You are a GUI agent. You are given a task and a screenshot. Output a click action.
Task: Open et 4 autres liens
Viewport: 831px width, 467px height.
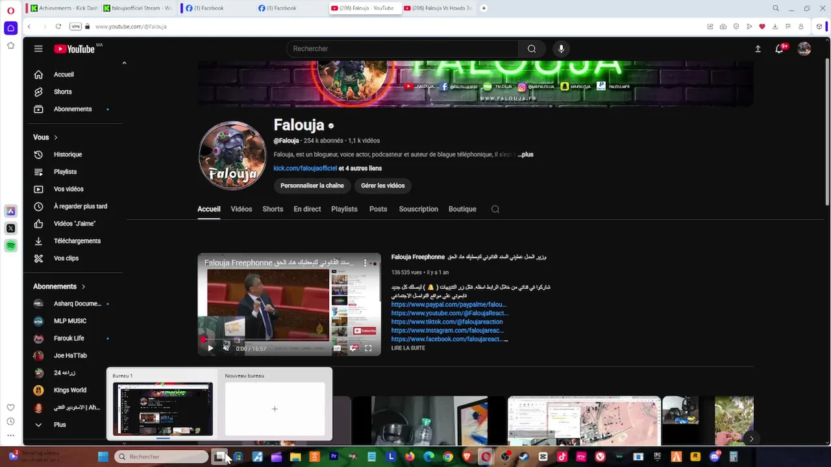[360, 169]
